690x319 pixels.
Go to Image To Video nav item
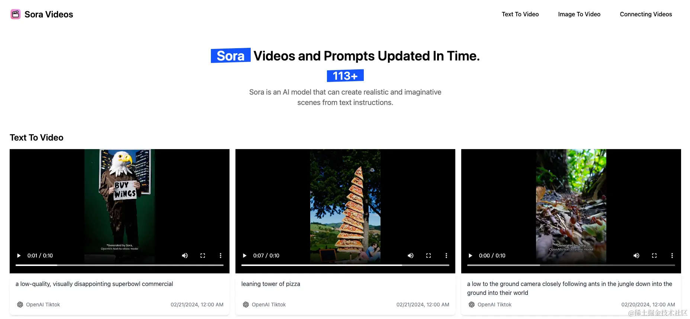tap(579, 14)
